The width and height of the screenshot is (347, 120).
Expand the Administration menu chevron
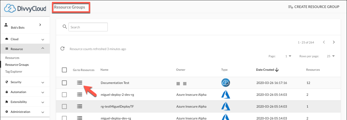pos(43,112)
